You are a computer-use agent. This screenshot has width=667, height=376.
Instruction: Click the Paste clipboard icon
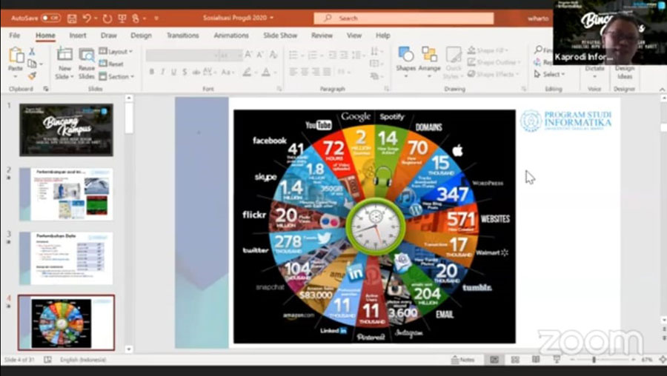pyautogui.click(x=16, y=56)
